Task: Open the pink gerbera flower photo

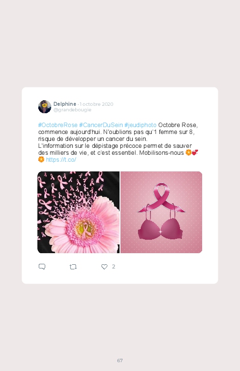Action: click(78, 212)
